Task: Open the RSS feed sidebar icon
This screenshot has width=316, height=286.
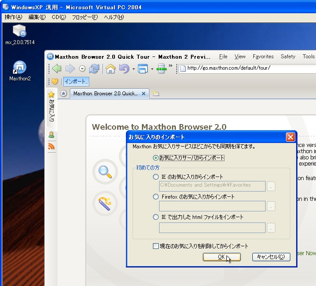Action: click(51, 146)
